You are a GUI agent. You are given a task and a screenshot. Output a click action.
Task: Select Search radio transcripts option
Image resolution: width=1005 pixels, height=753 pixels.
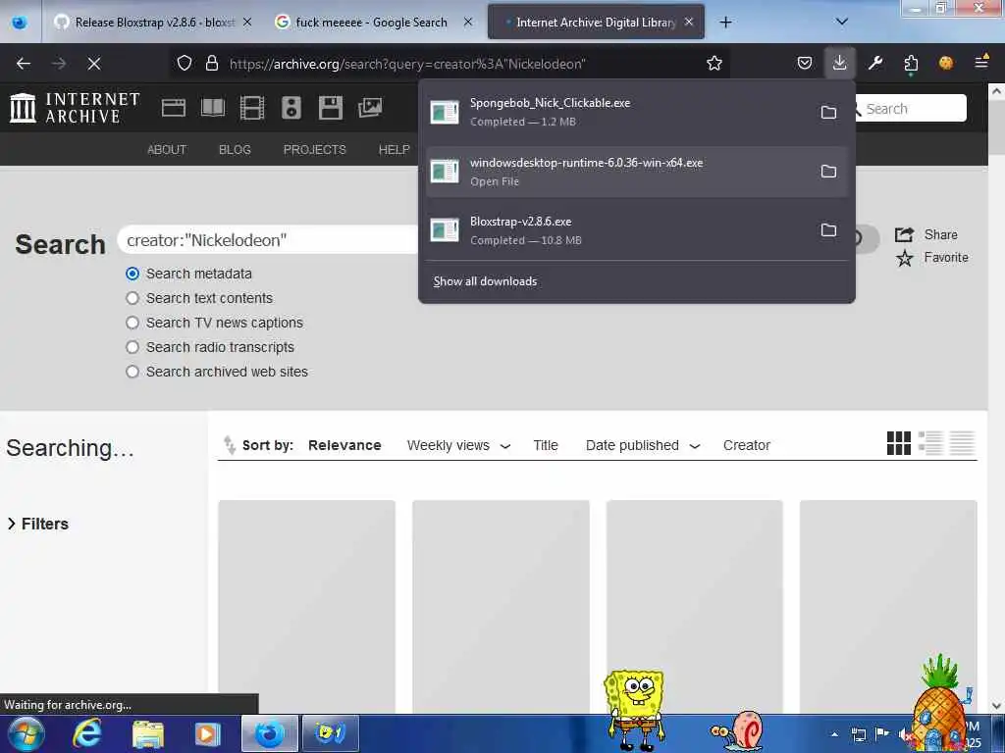point(132,346)
